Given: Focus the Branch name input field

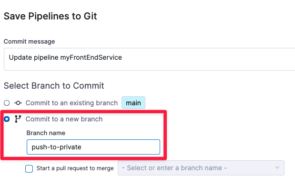Looking at the screenshot, I should pos(93,147).
